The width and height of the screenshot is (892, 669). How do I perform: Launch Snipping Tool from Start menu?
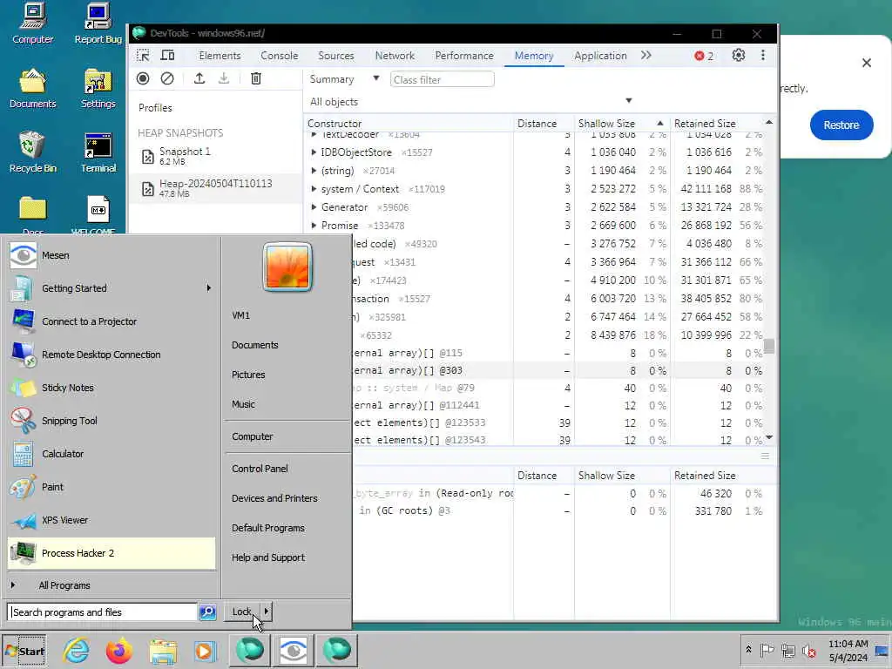click(x=111, y=421)
